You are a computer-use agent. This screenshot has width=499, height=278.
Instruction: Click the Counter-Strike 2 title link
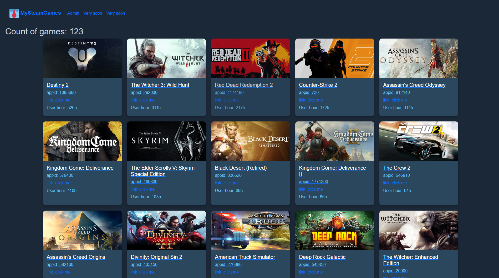318,85
